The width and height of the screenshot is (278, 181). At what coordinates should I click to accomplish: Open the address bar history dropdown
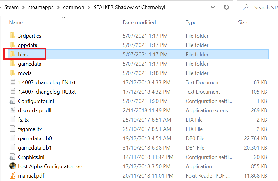[x=213, y=7]
